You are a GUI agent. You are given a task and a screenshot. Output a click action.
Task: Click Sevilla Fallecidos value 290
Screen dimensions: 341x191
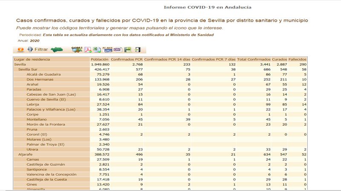tap(303, 65)
